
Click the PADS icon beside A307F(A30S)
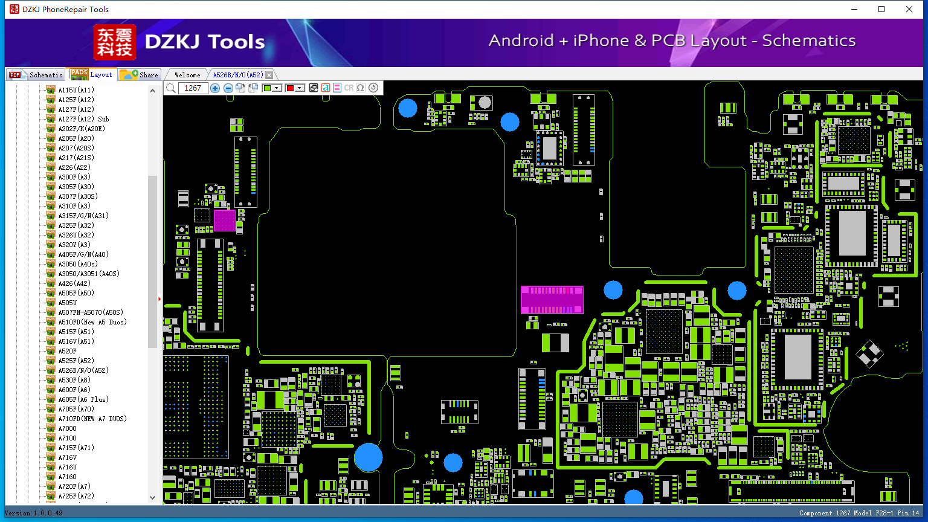coord(51,196)
